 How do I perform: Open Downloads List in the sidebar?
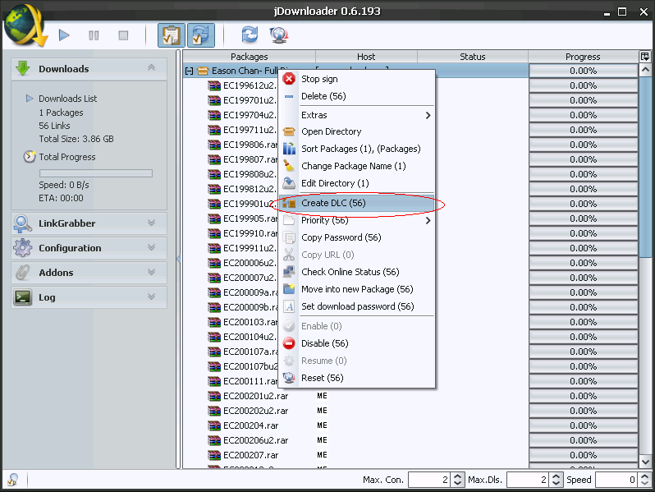click(67, 99)
